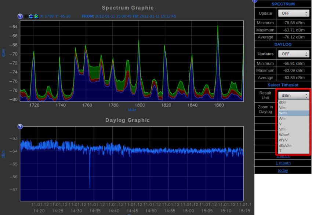Collapse the Result Unit dropdown box
Viewport: 312px width, 215px height.
[x=294, y=96]
